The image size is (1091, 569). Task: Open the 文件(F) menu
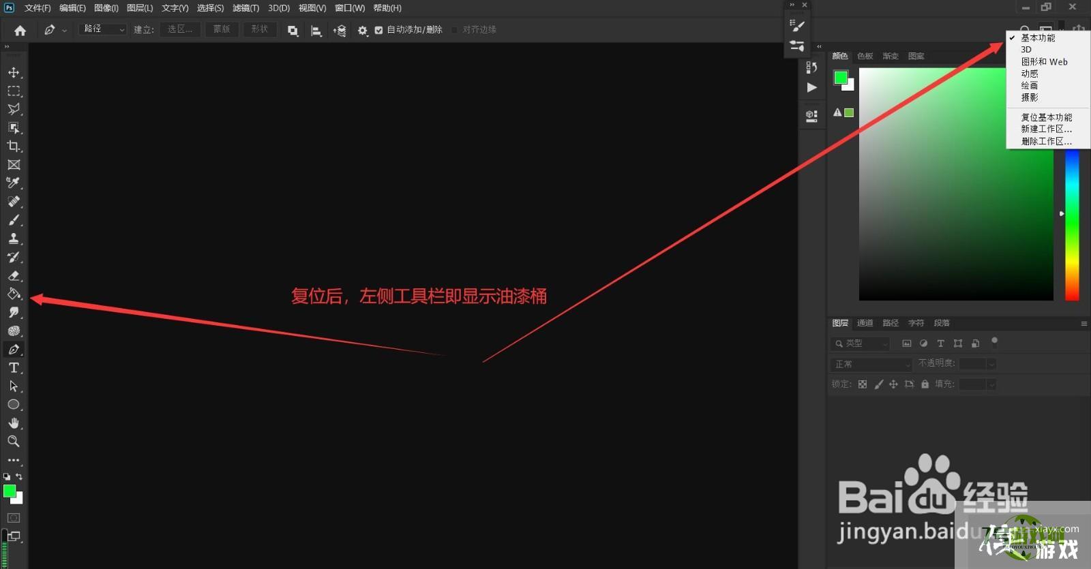coord(38,8)
